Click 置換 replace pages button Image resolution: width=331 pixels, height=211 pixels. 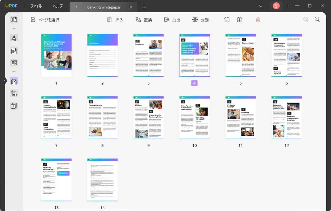pos(144,20)
